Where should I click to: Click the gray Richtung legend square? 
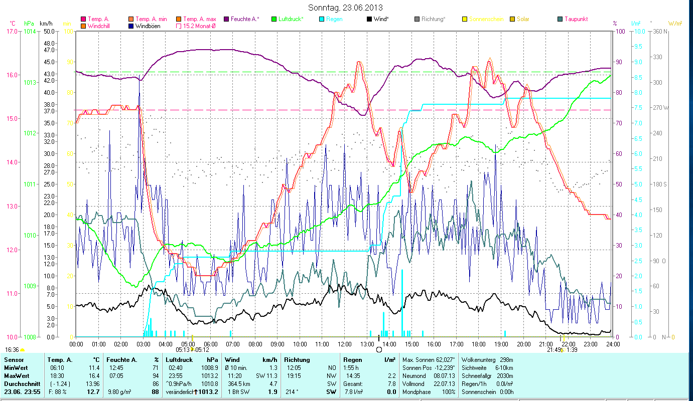pyautogui.click(x=417, y=19)
